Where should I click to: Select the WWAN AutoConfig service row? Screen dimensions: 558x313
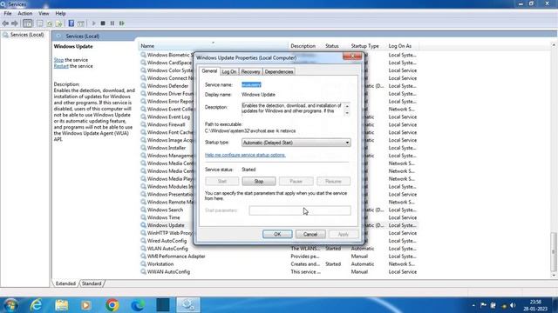pyautogui.click(x=278, y=272)
